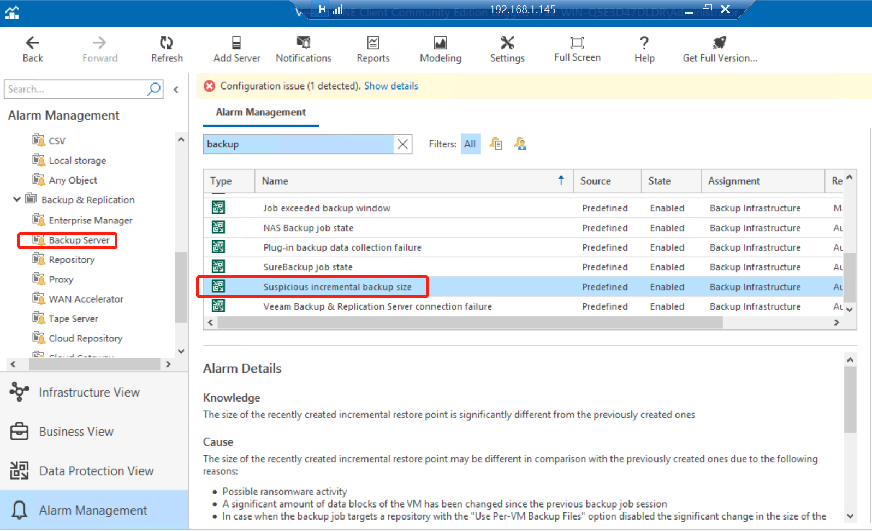Collapse the Backup & Replication tree node

point(17,199)
